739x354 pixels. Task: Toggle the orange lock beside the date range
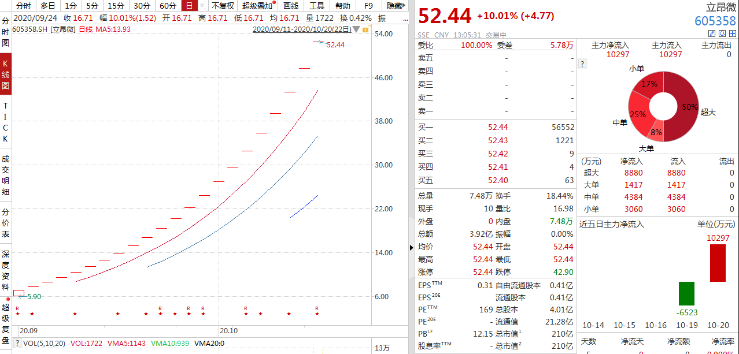tap(367, 29)
